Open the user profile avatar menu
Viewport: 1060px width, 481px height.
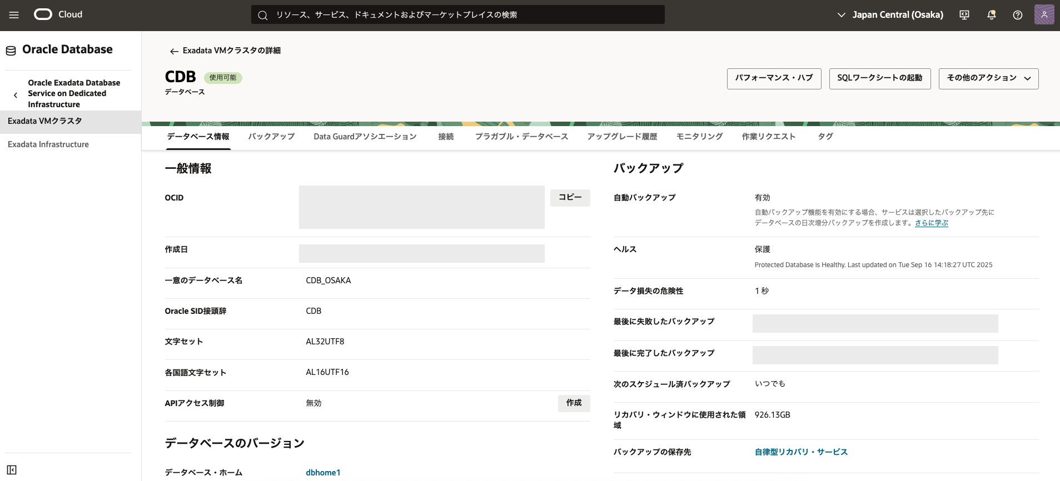tap(1044, 14)
